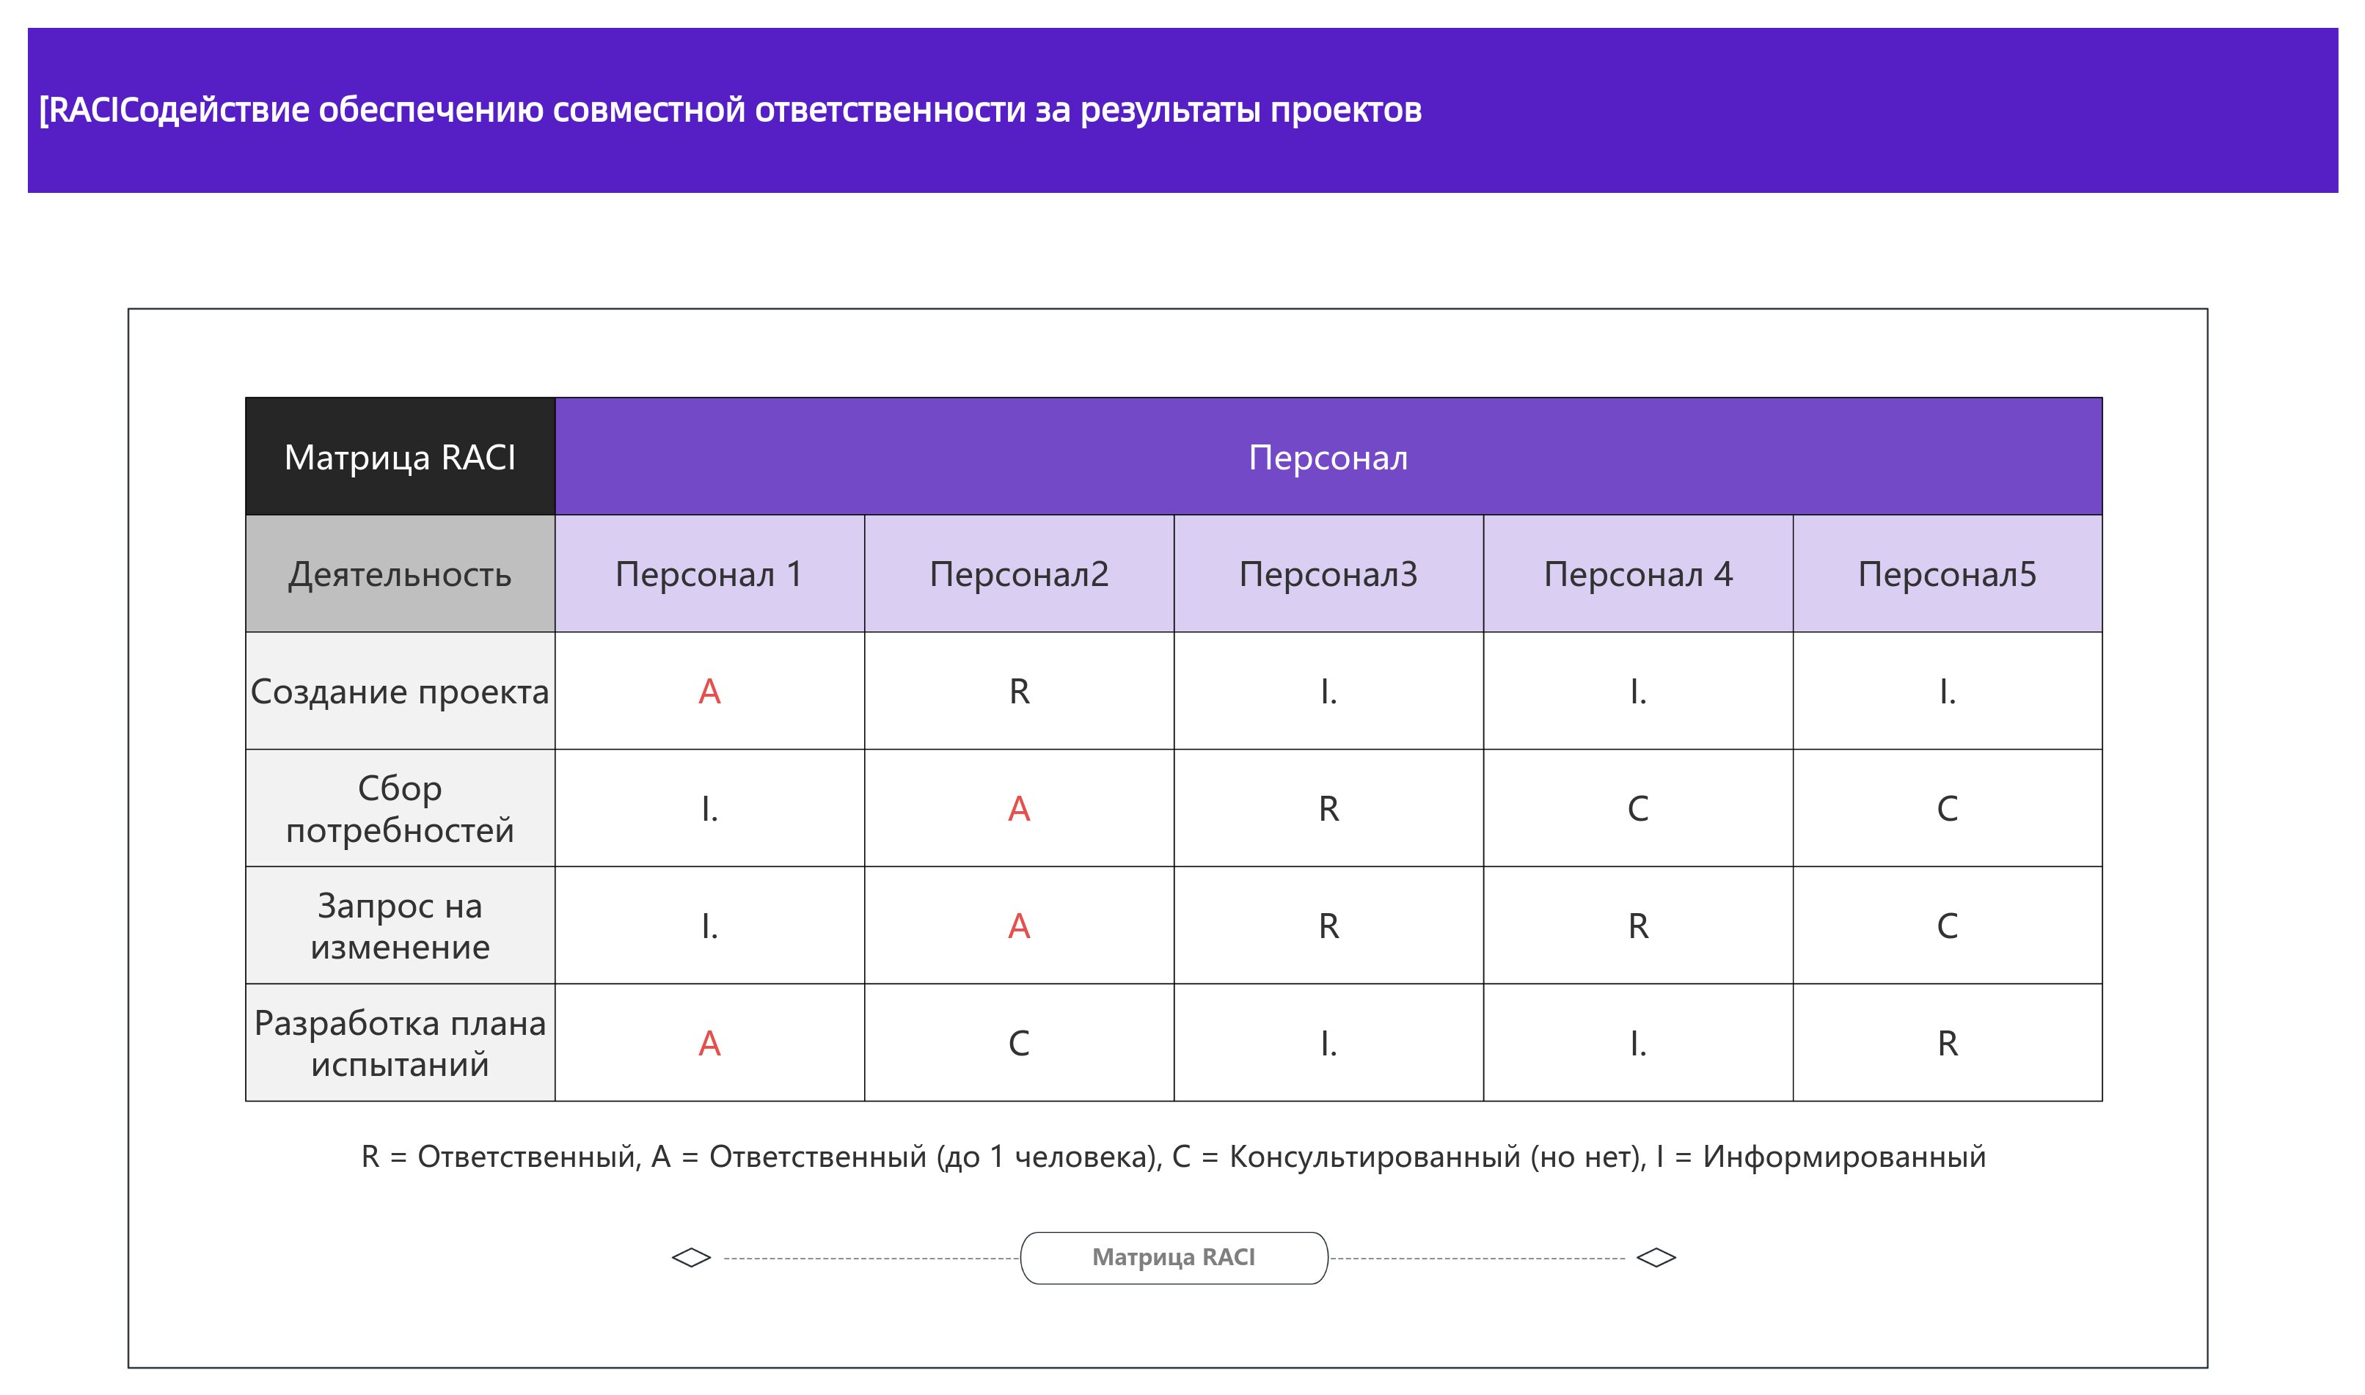Click R under Персонал3 in Запрос на изменение row
Screen dimensions: 2365x1395
click(x=1328, y=926)
